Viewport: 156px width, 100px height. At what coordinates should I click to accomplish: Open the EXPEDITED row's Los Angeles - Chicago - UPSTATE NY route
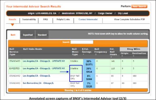[x=44, y=69]
